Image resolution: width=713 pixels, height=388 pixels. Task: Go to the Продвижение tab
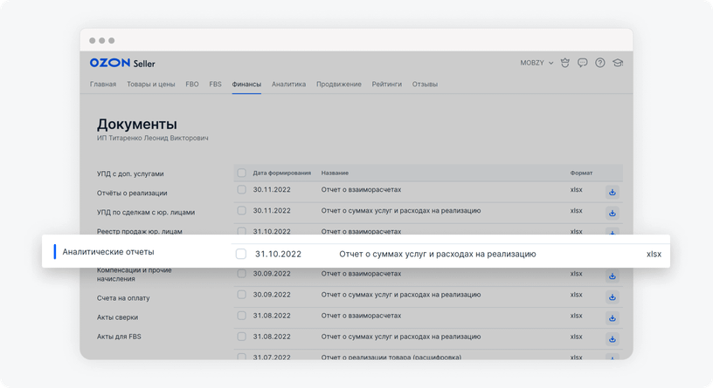339,84
